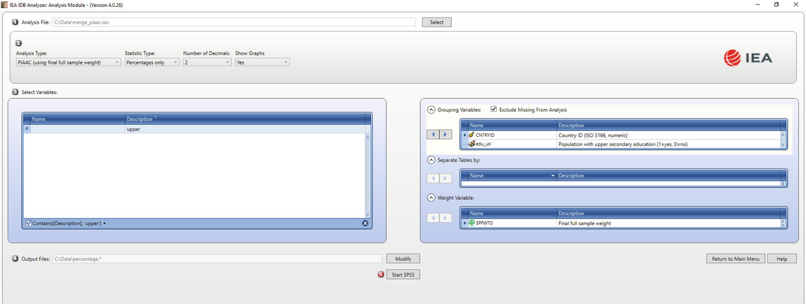Click the row indicator arrow for CNTRYID
806x304 pixels.
464,135
